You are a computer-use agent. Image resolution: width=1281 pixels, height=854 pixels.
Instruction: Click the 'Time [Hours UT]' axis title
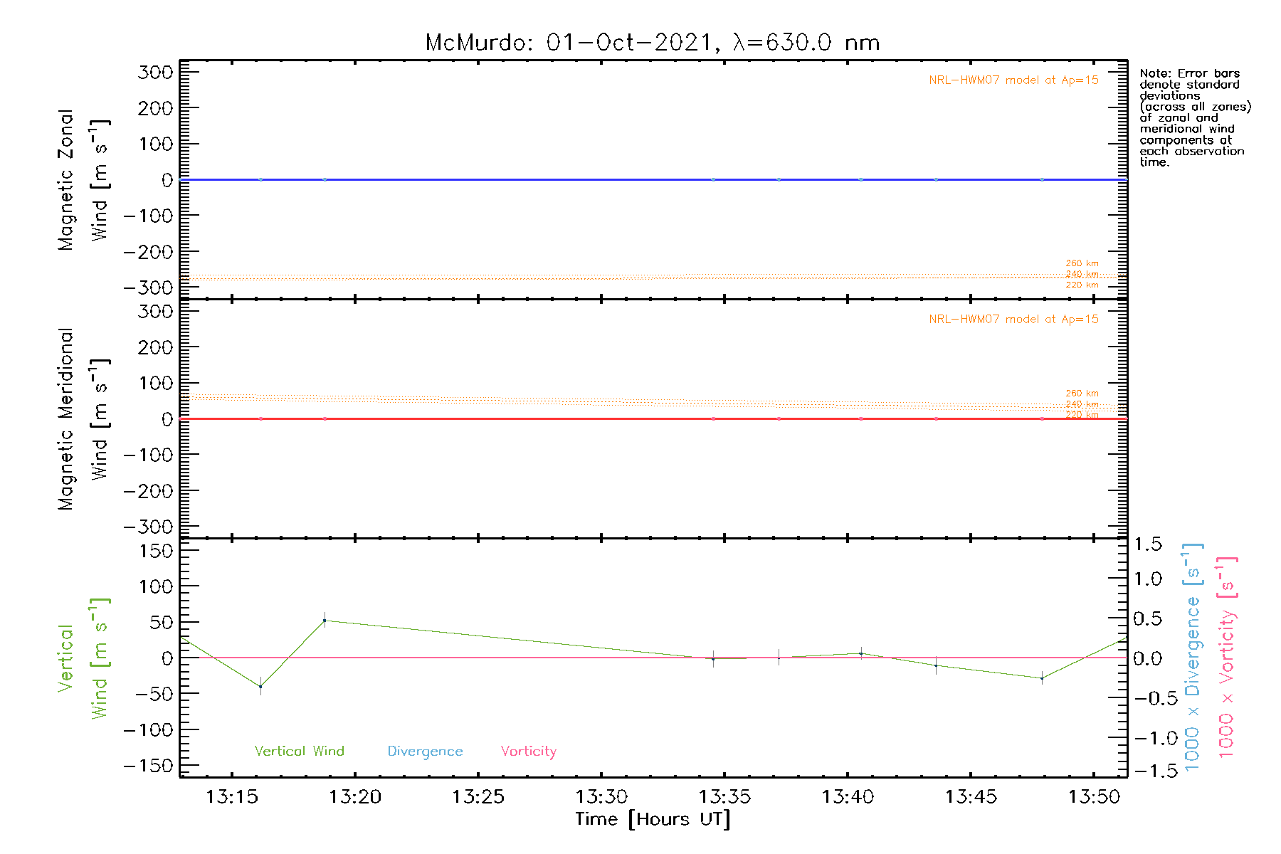653,819
